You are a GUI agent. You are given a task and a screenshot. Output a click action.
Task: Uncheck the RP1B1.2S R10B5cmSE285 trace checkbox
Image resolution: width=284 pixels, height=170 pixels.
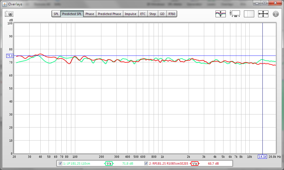146,163
